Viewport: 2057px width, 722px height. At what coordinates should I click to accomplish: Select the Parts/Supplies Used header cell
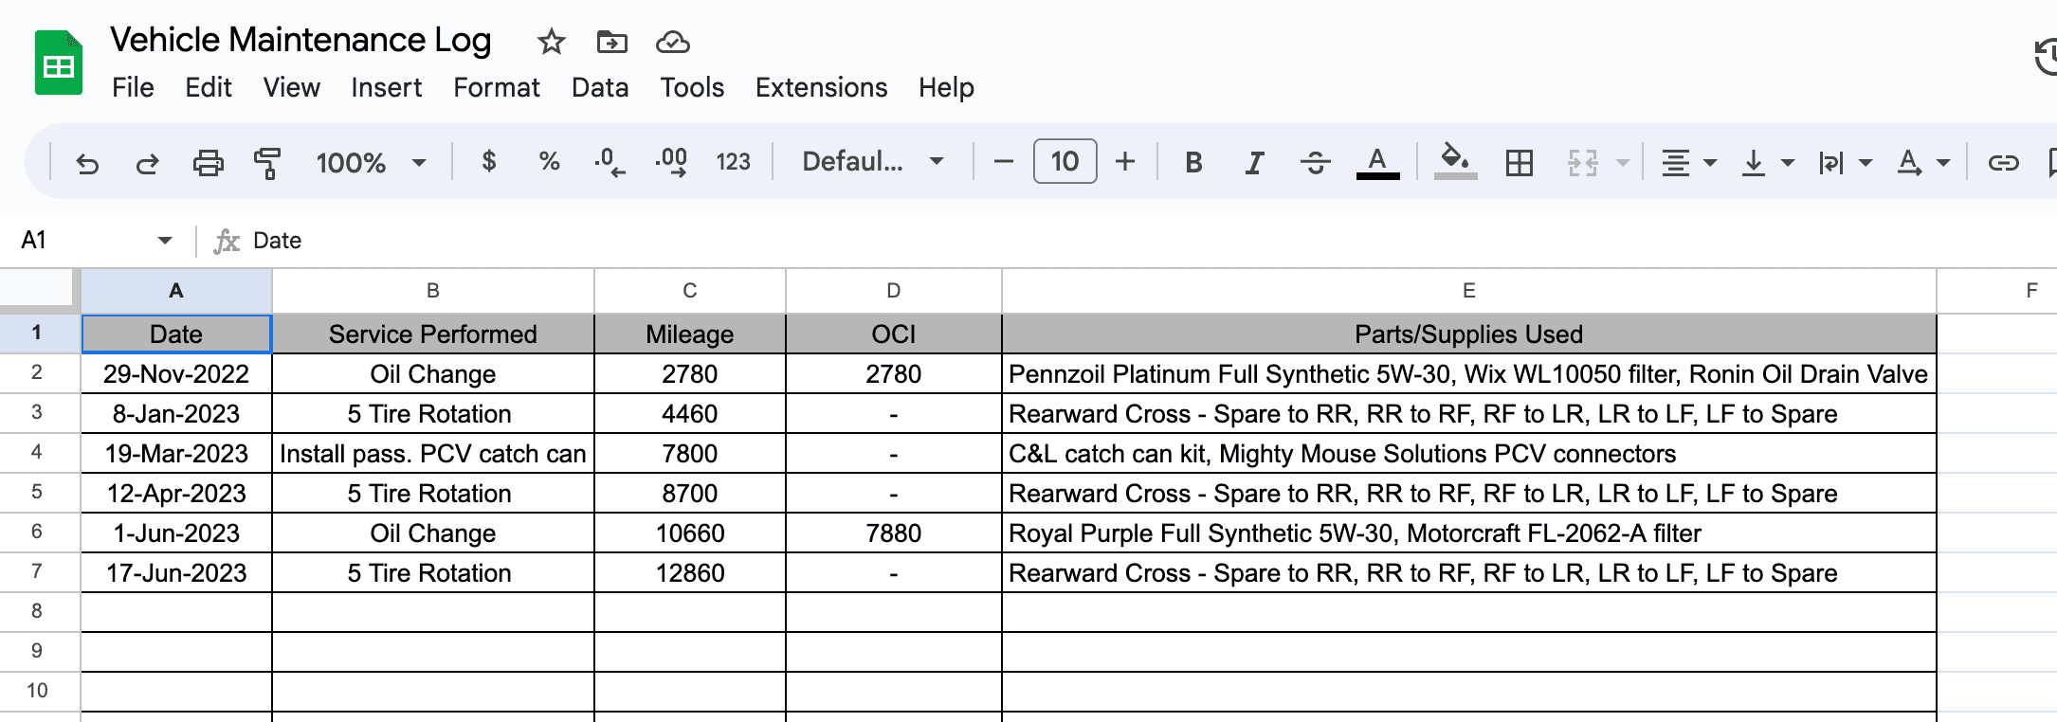click(1469, 334)
